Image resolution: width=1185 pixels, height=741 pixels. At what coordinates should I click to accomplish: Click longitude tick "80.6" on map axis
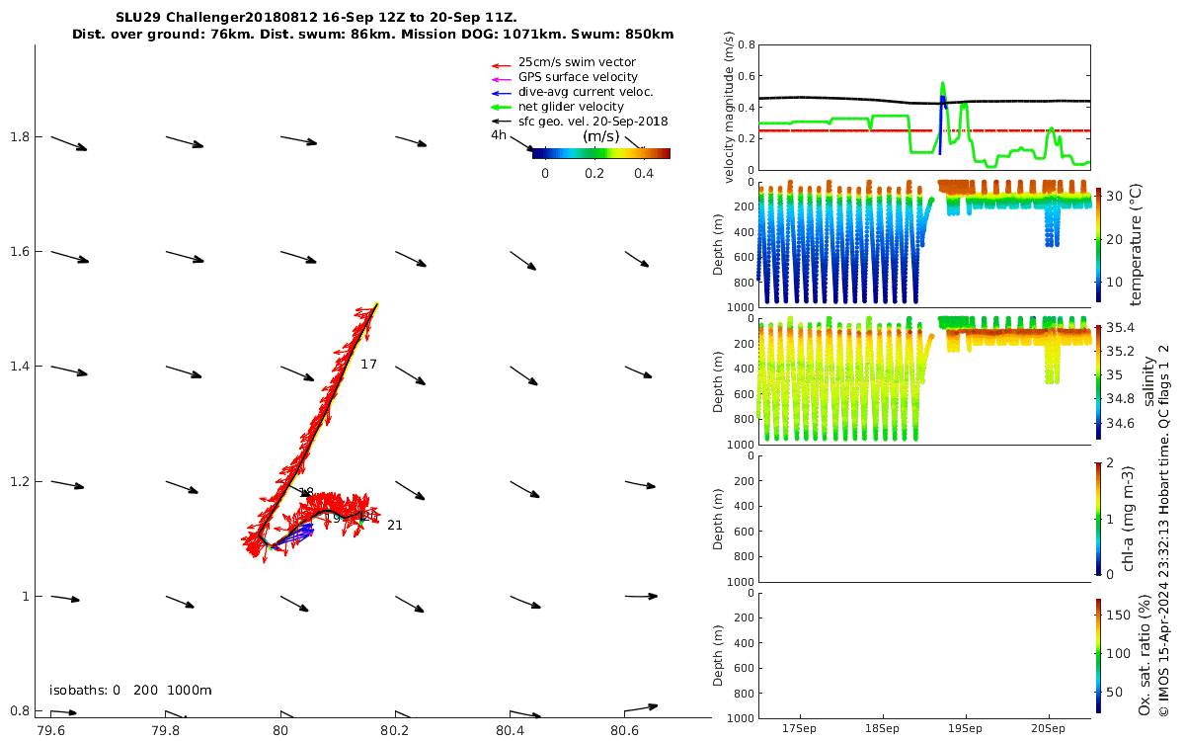624,730
